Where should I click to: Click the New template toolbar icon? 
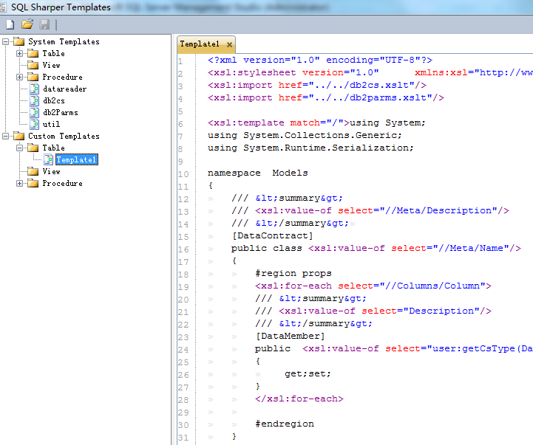[x=10, y=24]
